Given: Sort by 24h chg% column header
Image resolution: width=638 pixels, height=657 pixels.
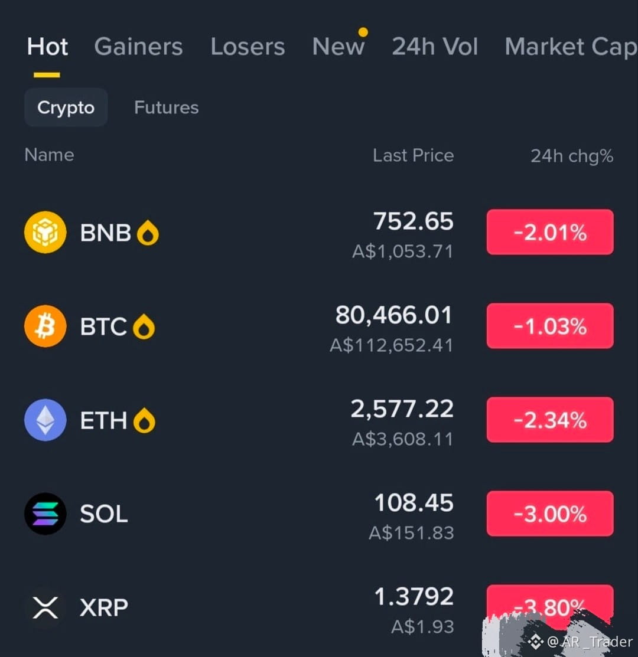Looking at the screenshot, I should (572, 156).
